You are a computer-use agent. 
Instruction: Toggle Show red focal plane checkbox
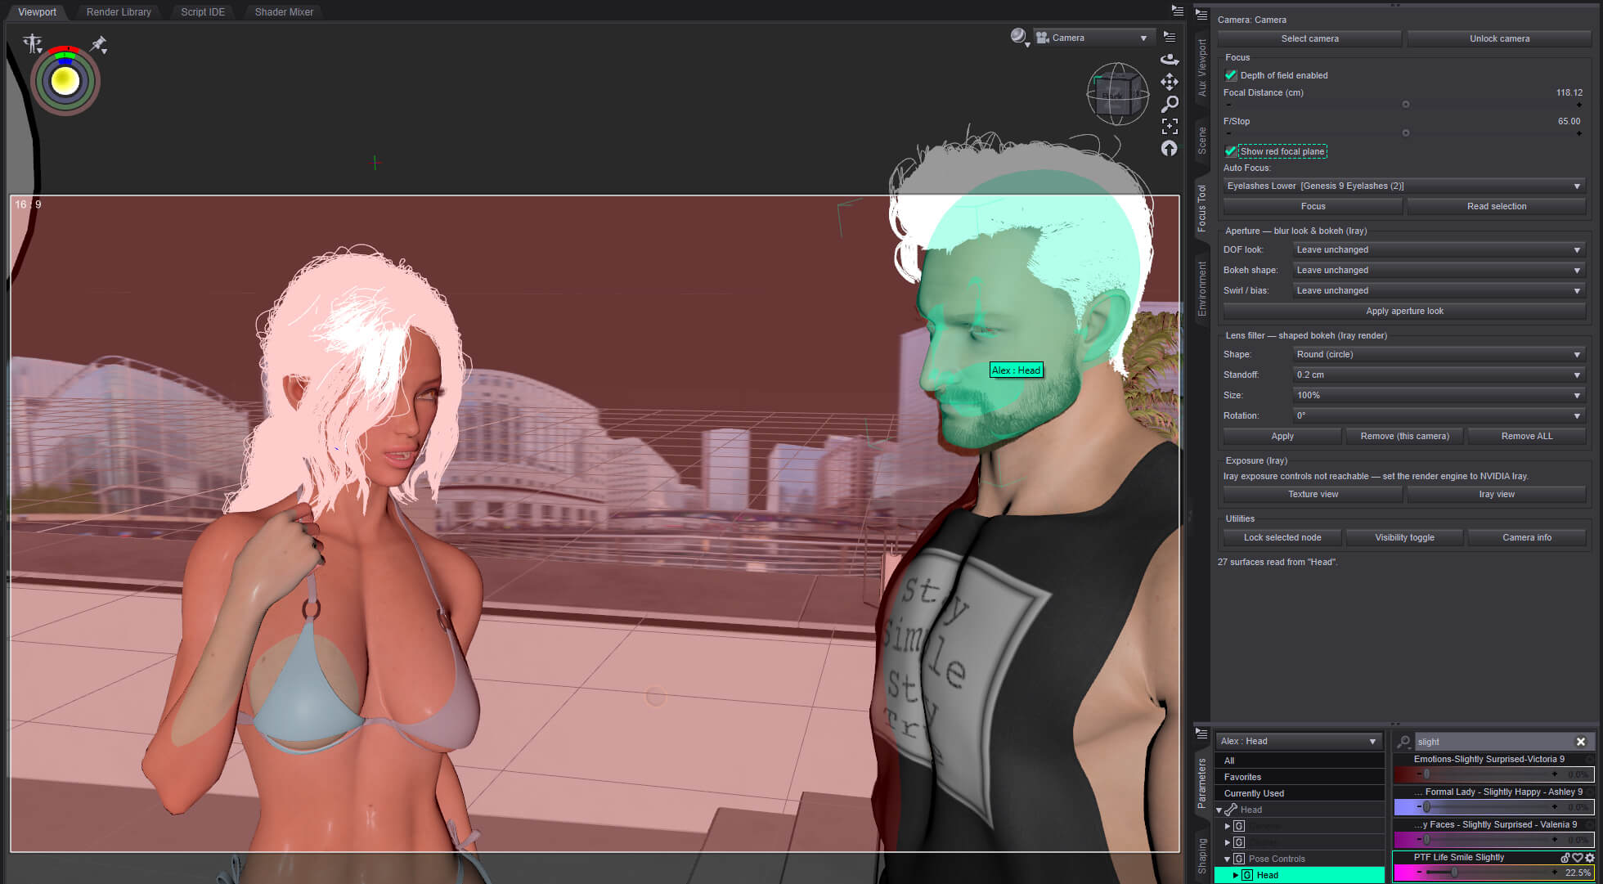[x=1231, y=151]
